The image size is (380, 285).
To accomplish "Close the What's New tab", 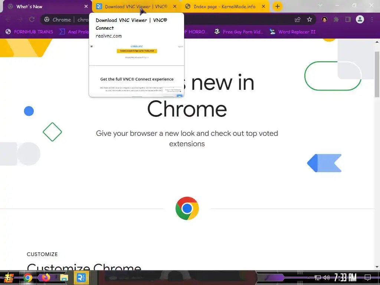I will pos(86,7).
